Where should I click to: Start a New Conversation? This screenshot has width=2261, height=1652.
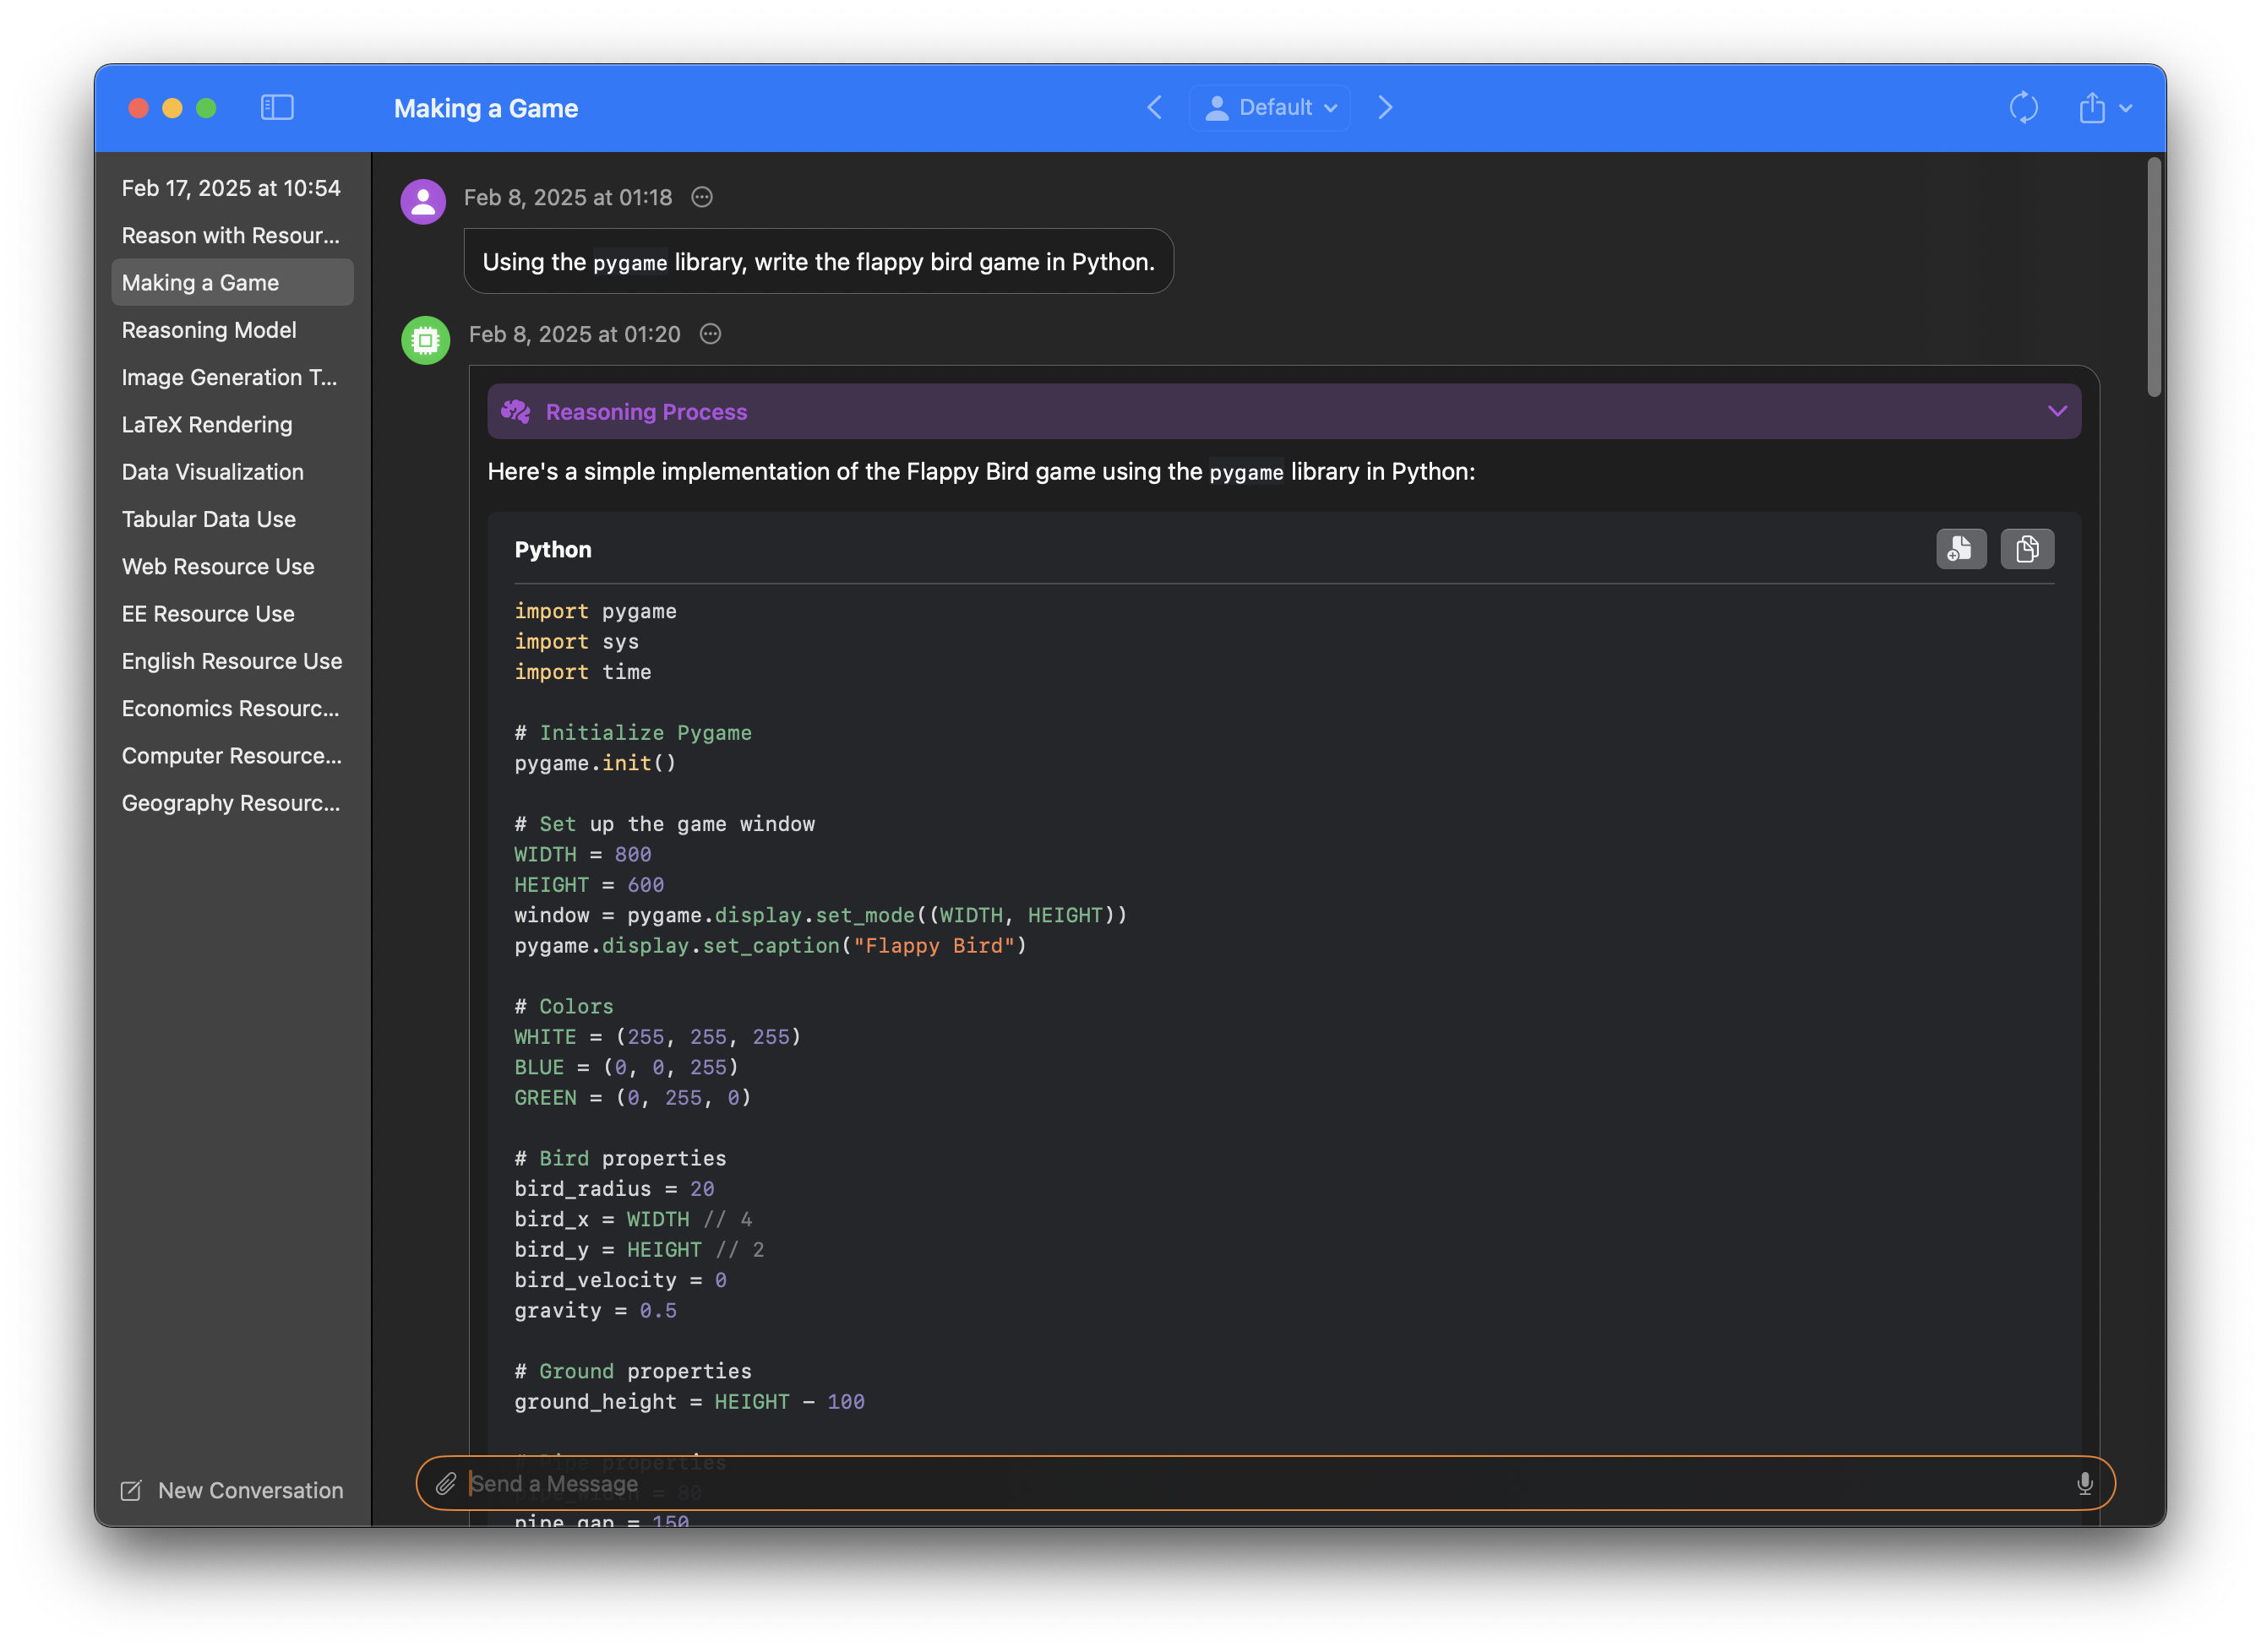[232, 1490]
